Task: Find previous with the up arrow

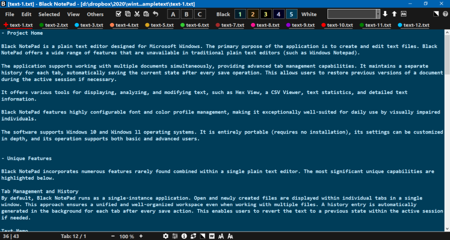Action: 394,14
